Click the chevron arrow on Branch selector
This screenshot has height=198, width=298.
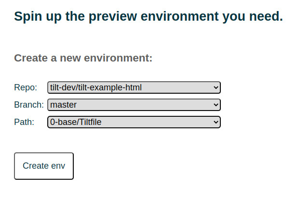coord(216,105)
